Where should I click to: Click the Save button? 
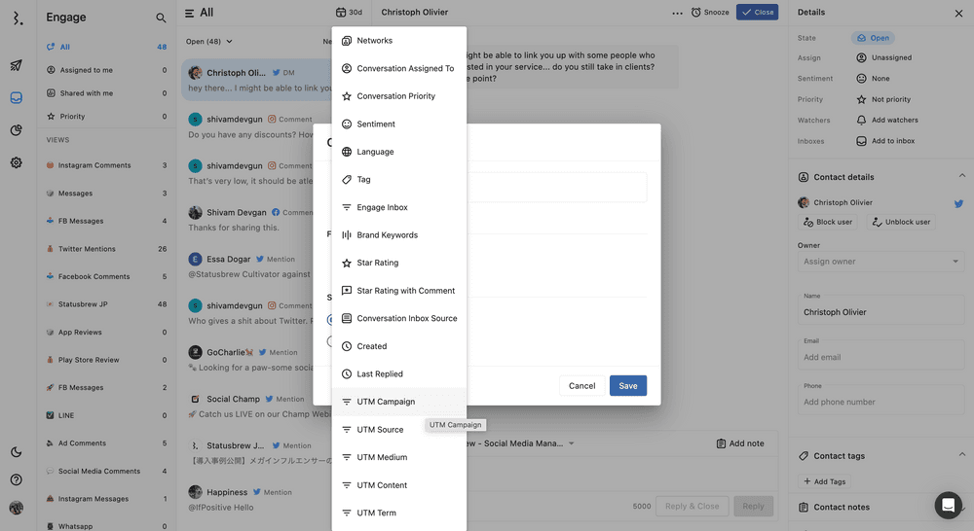(x=627, y=386)
